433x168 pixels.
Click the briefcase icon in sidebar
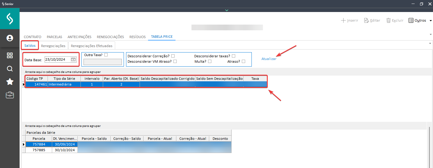[x=10, y=95]
